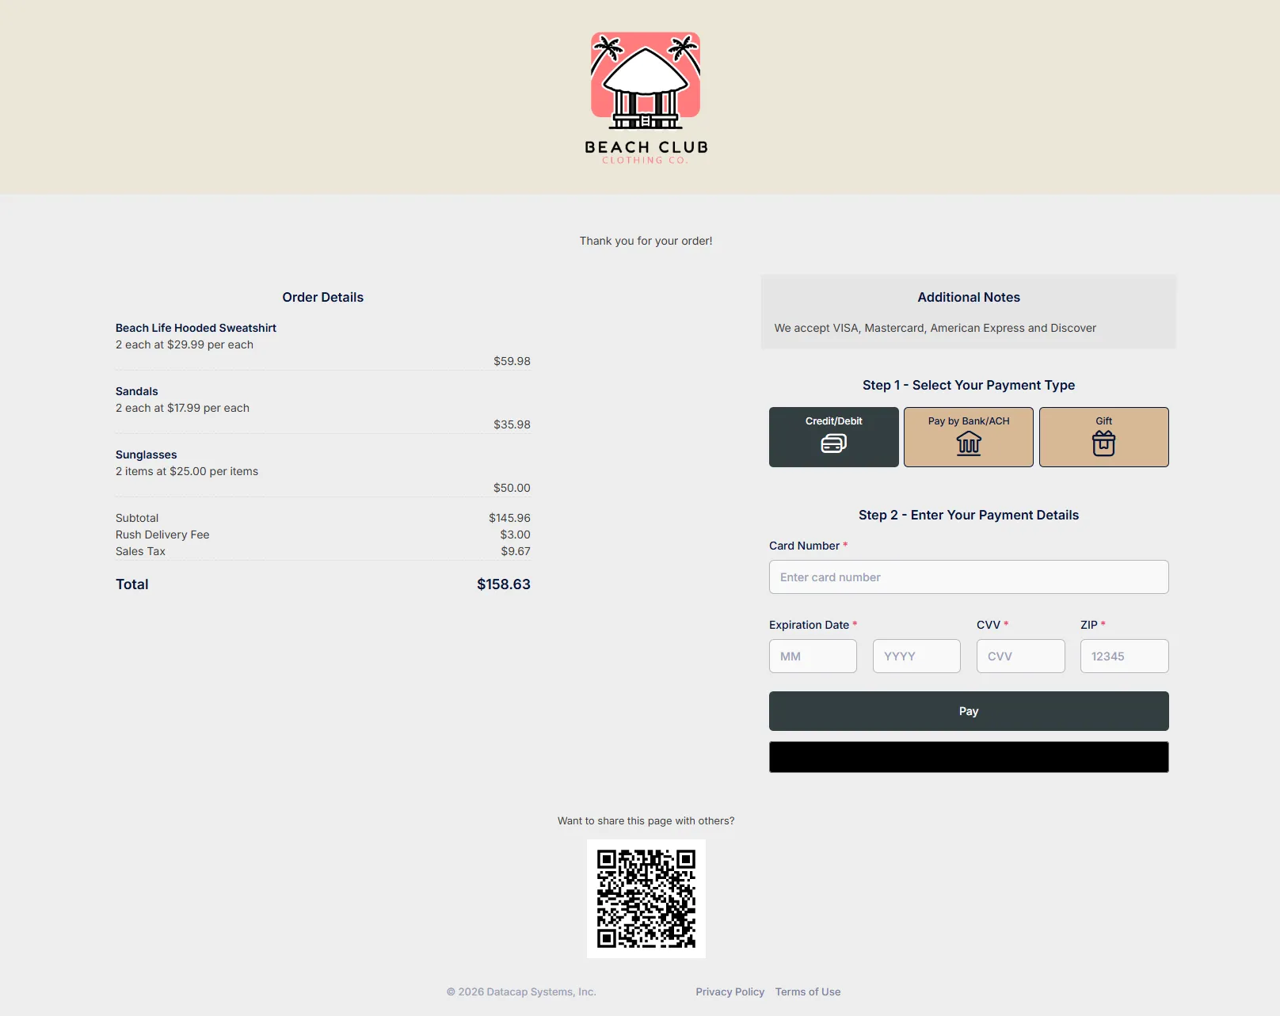The width and height of the screenshot is (1280, 1016).
Task: Open the Privacy Policy link
Action: pos(730,991)
